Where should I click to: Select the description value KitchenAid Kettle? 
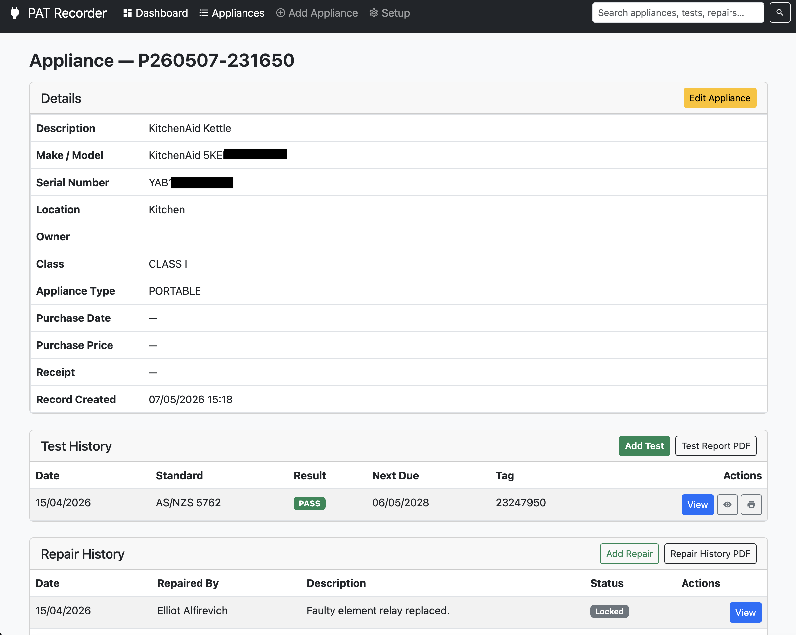tap(190, 128)
